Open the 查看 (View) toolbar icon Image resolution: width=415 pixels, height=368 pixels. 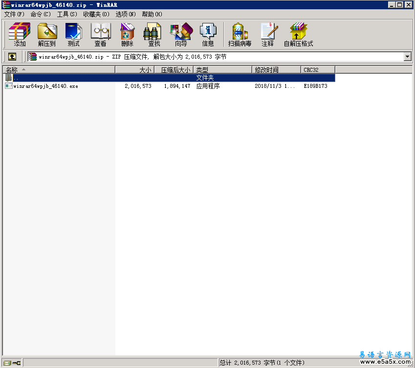pyautogui.click(x=100, y=34)
